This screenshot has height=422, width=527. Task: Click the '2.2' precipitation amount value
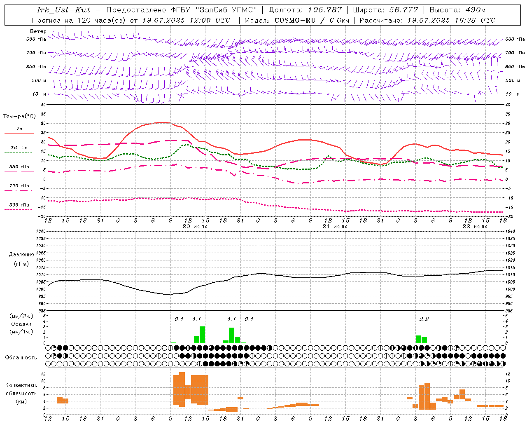click(424, 319)
